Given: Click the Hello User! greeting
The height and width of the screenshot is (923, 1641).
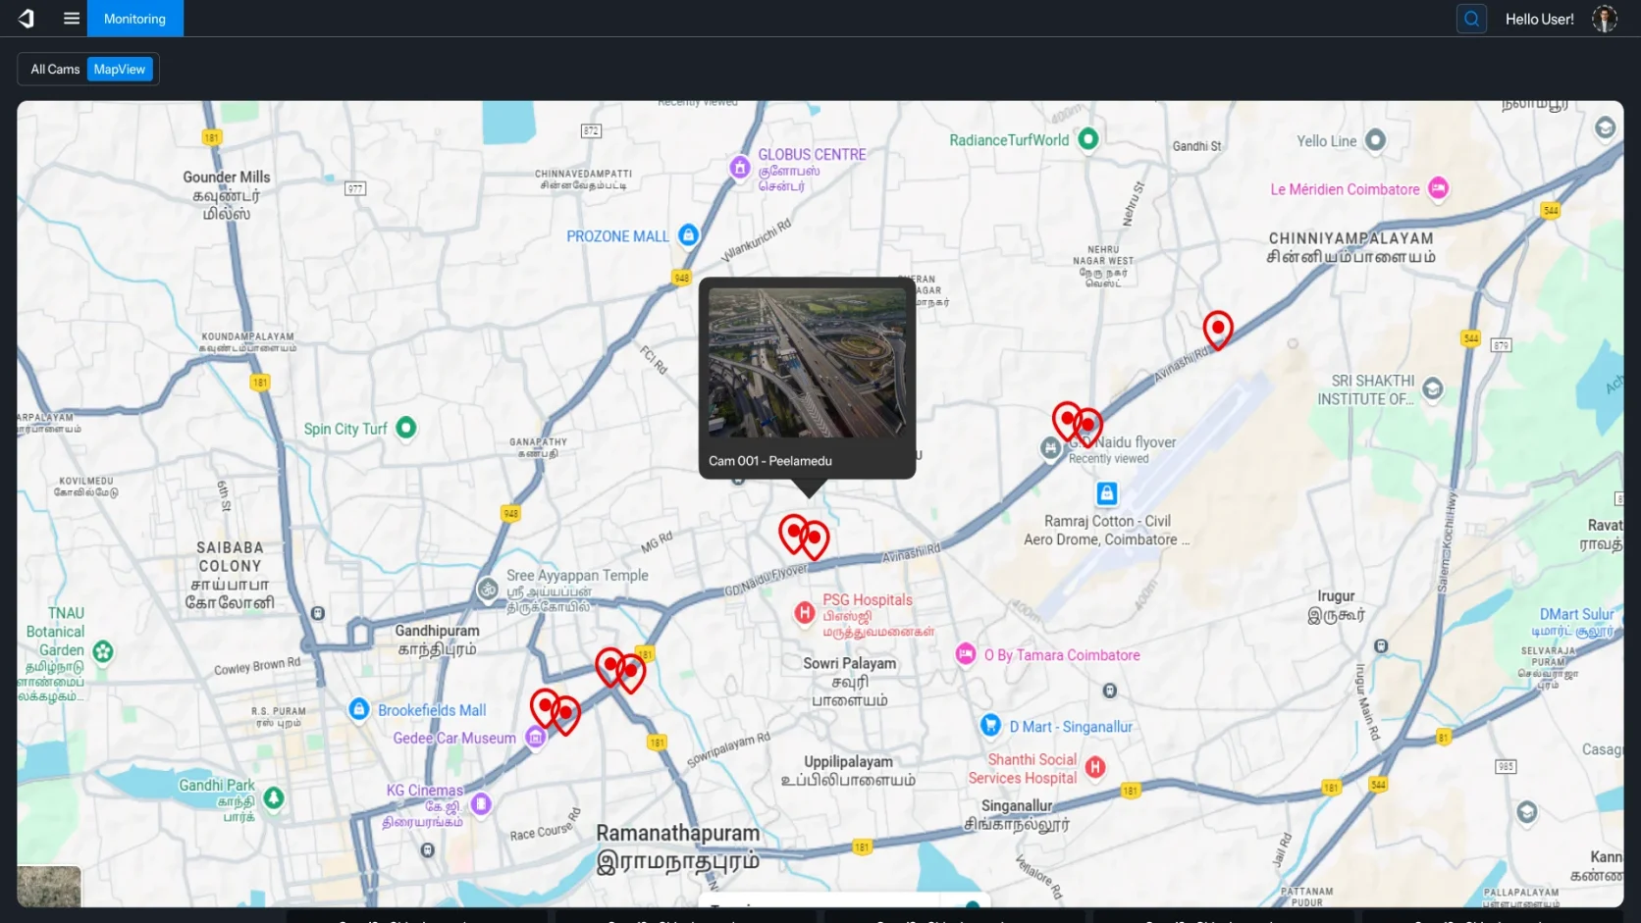Looking at the screenshot, I should click(1539, 19).
